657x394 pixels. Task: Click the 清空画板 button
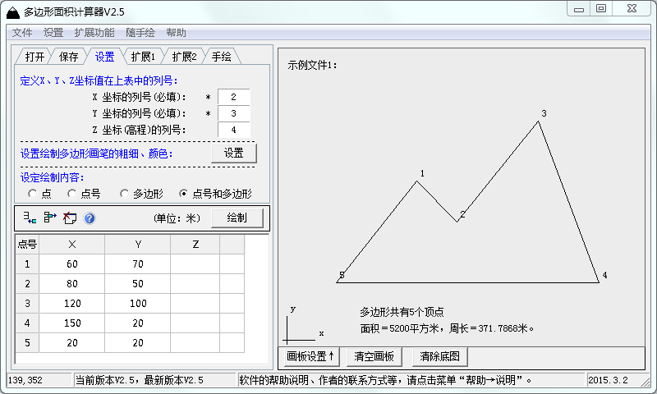[374, 356]
